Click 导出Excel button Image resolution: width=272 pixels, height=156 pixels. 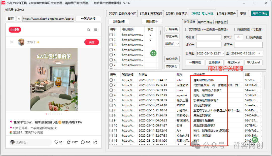click(x=234, y=62)
